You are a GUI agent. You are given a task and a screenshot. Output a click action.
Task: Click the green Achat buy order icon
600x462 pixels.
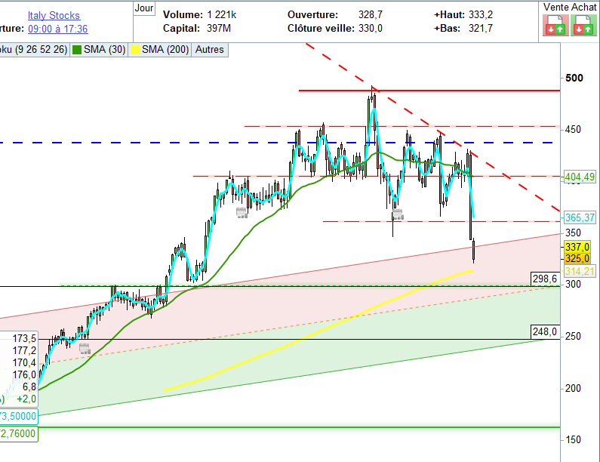[x=582, y=28]
